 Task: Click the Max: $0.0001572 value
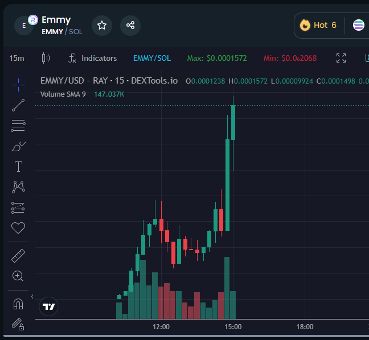(x=217, y=58)
